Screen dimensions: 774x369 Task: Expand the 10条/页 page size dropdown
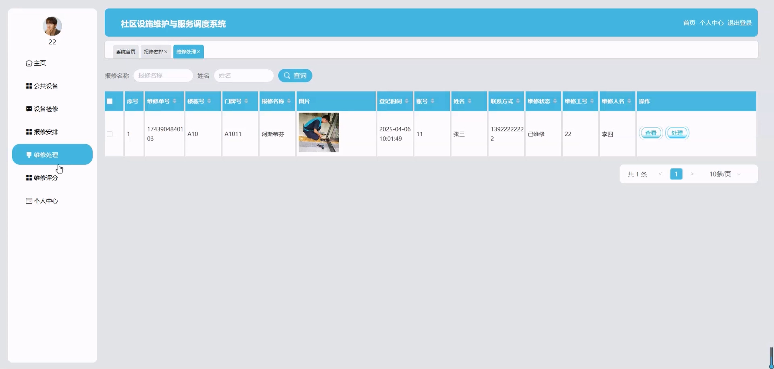click(724, 174)
